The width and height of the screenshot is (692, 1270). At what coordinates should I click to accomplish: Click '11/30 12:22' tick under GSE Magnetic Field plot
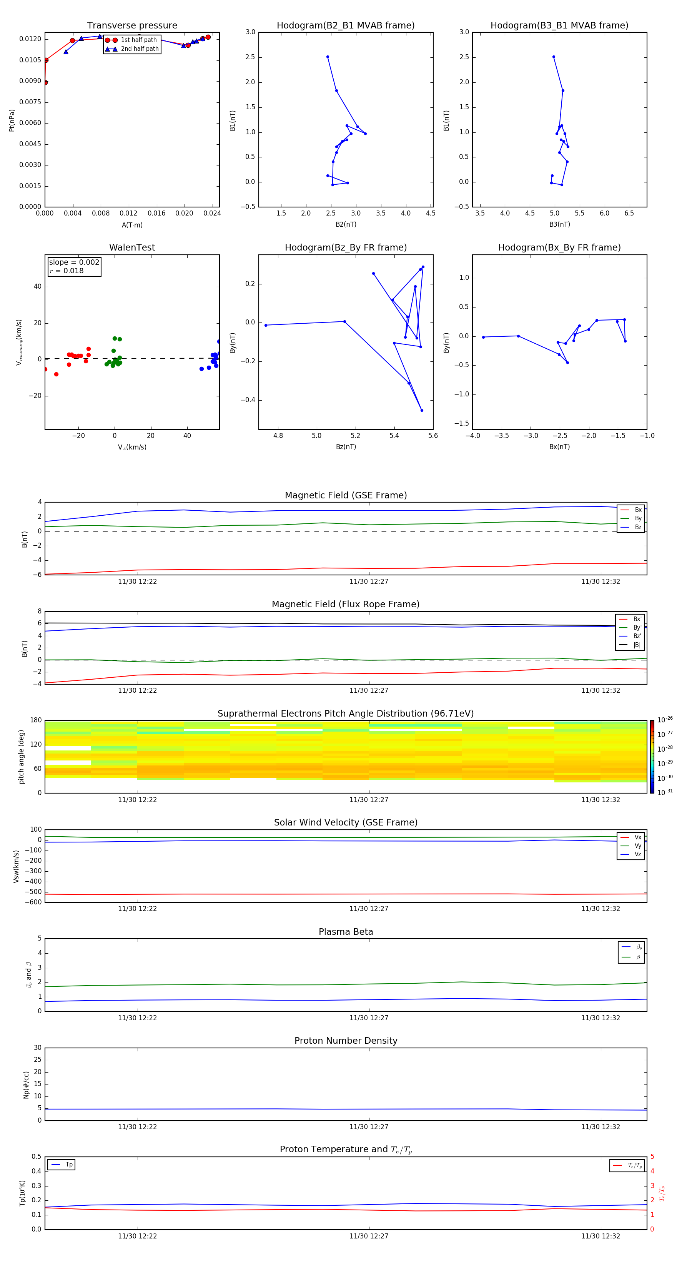137,582
